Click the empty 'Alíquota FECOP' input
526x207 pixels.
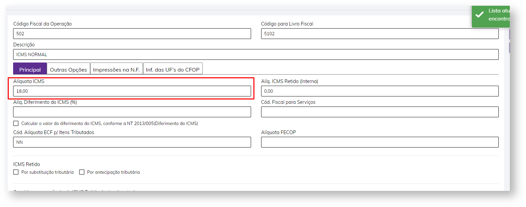tap(380, 142)
